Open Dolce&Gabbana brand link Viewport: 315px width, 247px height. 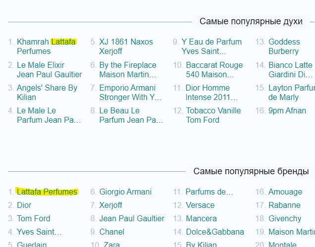[215, 232]
